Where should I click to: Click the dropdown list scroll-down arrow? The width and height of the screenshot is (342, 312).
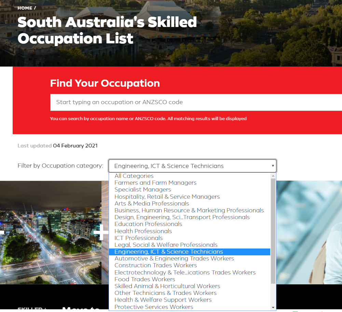pyautogui.click(x=273, y=308)
